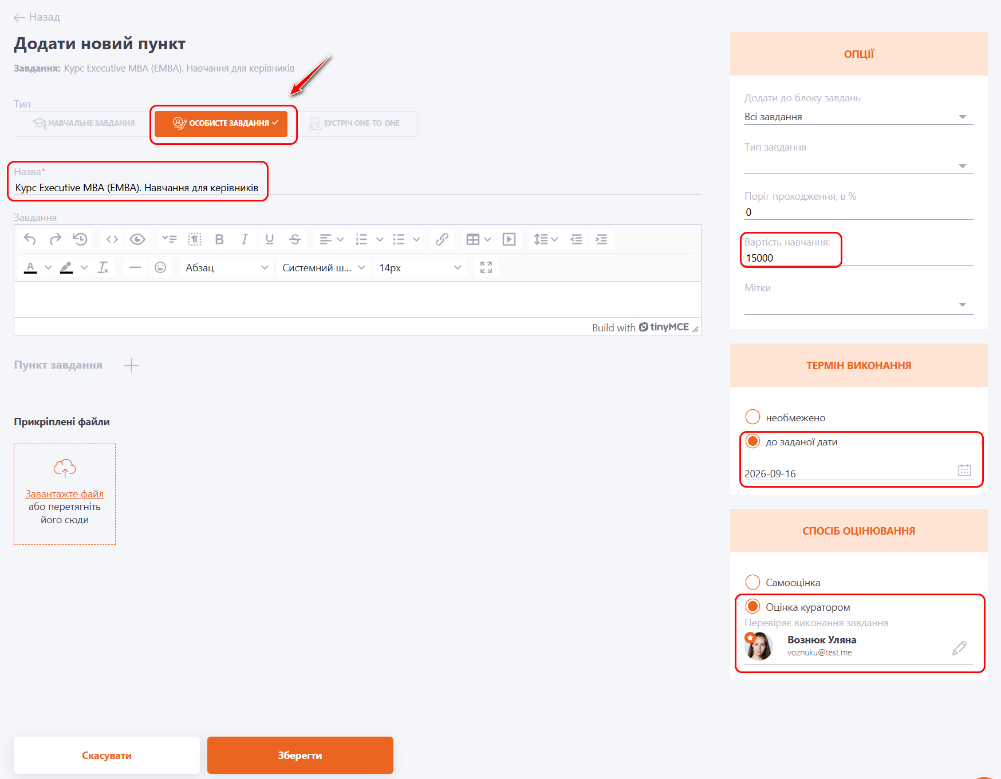
Task: Open the 'Абзац' paragraph style dropdown
Action: point(227,267)
